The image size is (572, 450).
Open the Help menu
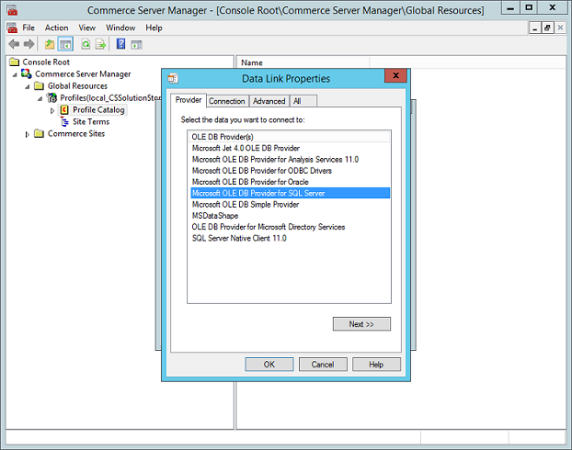pos(154,28)
